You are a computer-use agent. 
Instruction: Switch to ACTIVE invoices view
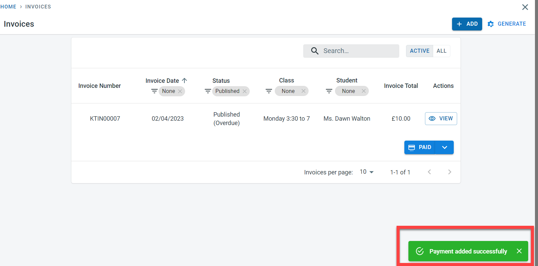coord(420,51)
